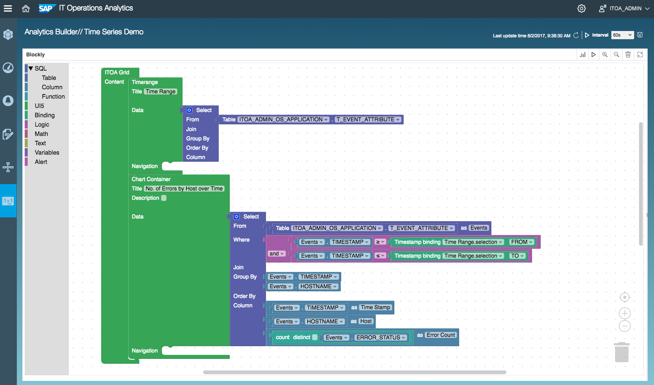This screenshot has height=385, width=654.
Task: Open the edit pencil icon in the left sidebar
Action: pos(8,134)
